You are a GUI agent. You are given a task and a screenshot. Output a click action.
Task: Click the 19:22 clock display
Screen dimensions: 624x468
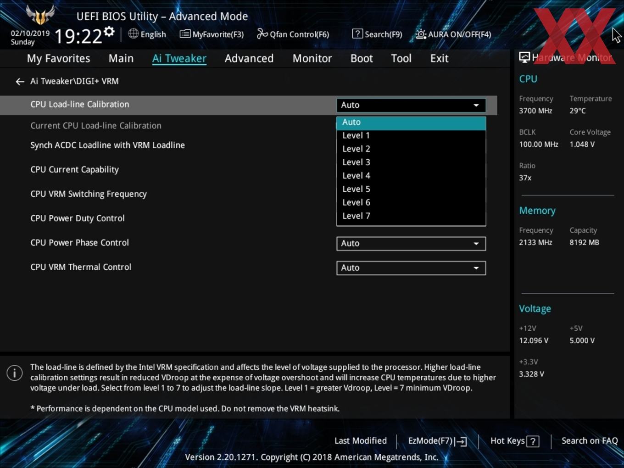(x=78, y=36)
